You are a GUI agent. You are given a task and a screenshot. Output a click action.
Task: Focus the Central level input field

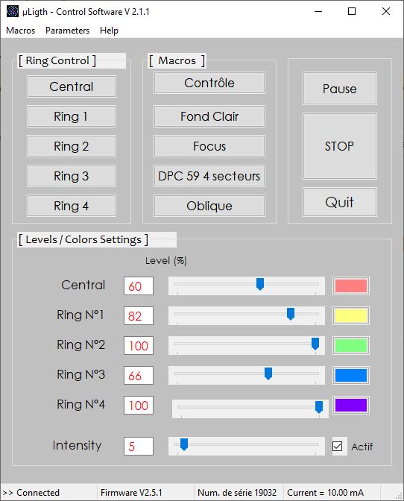(x=139, y=286)
